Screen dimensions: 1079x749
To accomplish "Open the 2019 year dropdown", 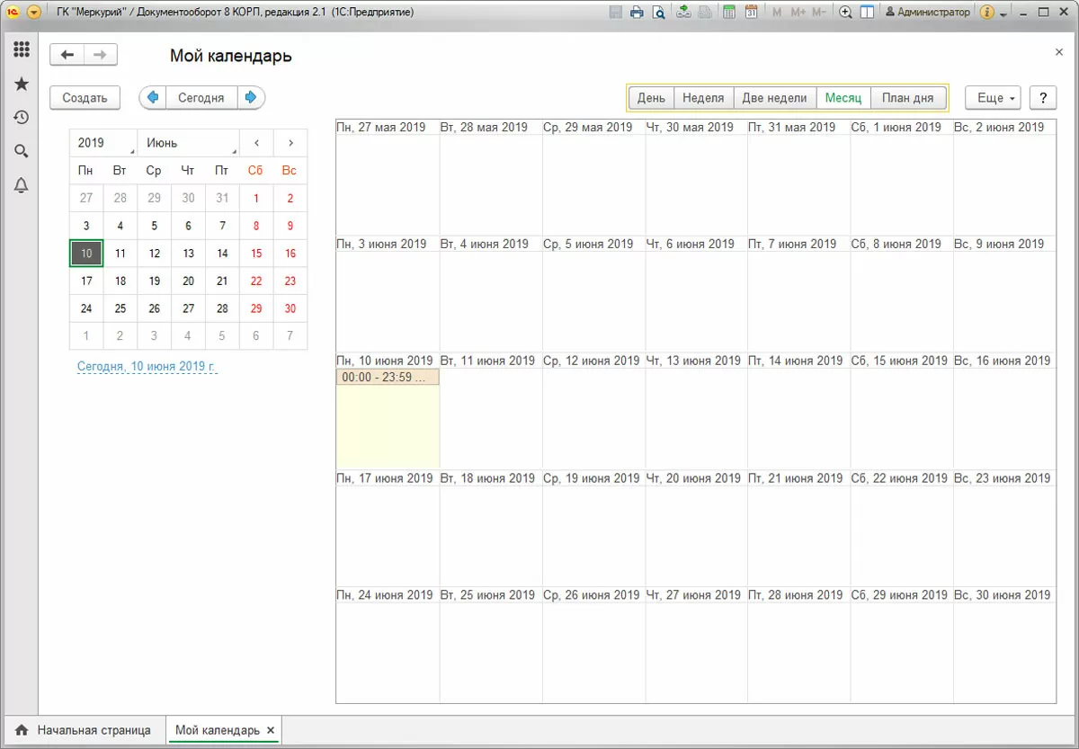I will (103, 143).
